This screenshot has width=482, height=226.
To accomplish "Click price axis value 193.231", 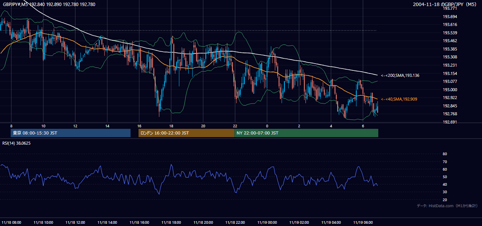I will (450, 65).
